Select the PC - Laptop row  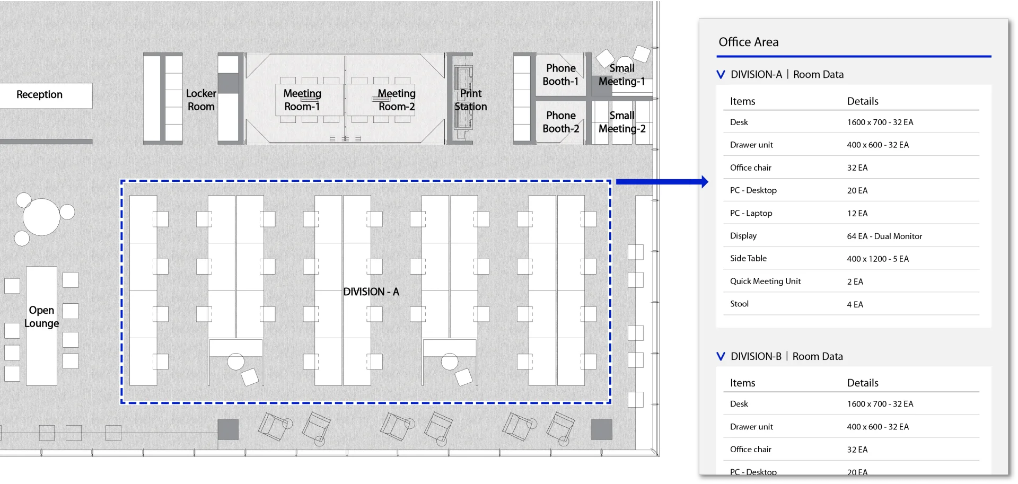(x=852, y=213)
